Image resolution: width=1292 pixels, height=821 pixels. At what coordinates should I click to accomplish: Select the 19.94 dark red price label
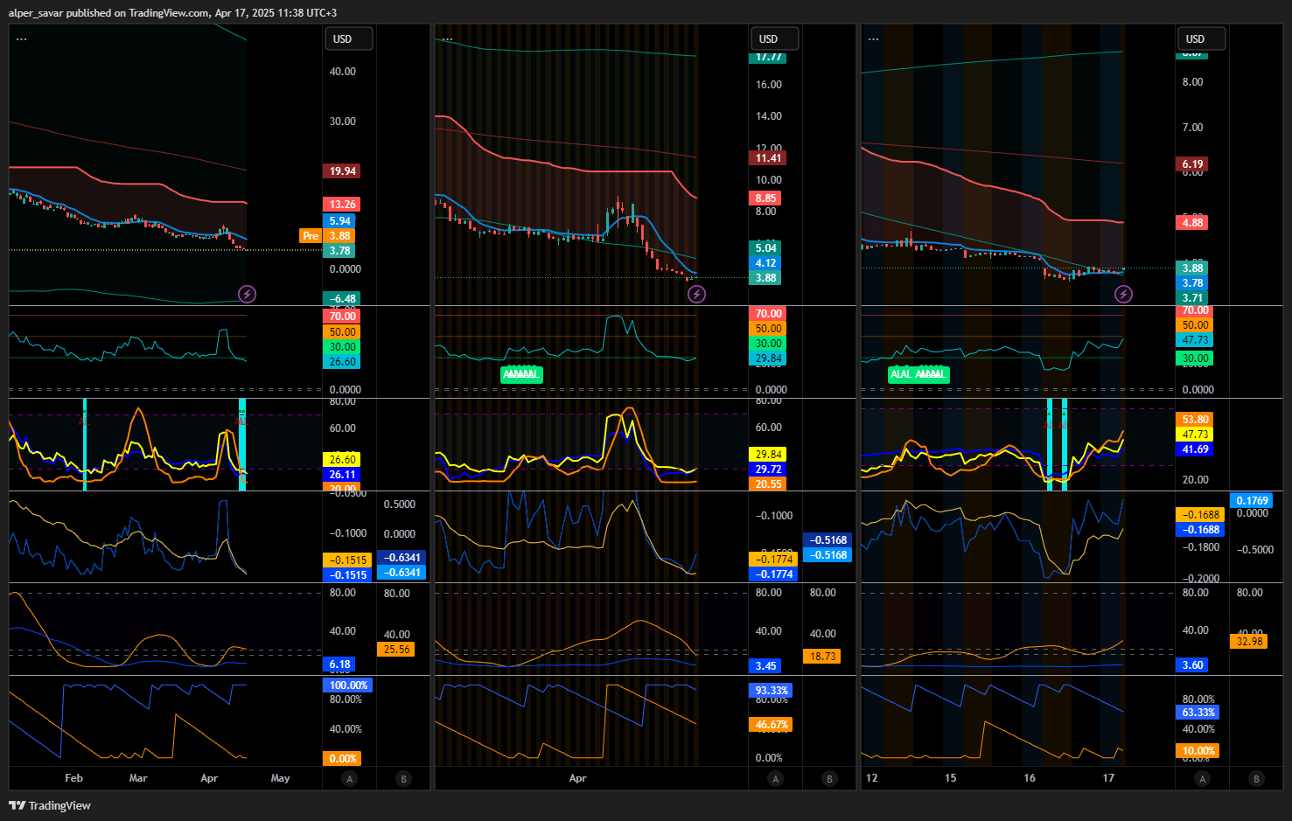(x=342, y=171)
